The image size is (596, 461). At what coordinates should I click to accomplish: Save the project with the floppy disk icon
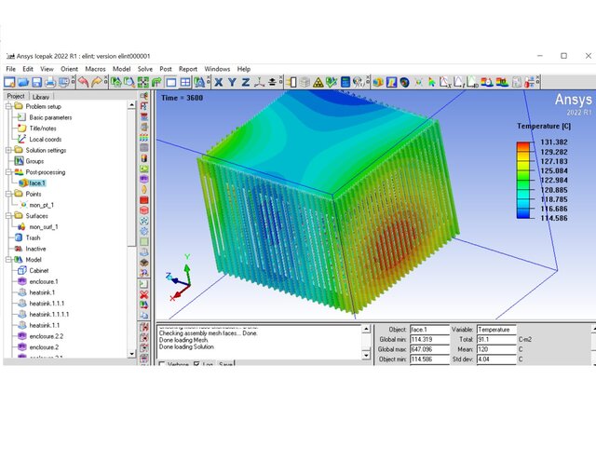[36, 82]
